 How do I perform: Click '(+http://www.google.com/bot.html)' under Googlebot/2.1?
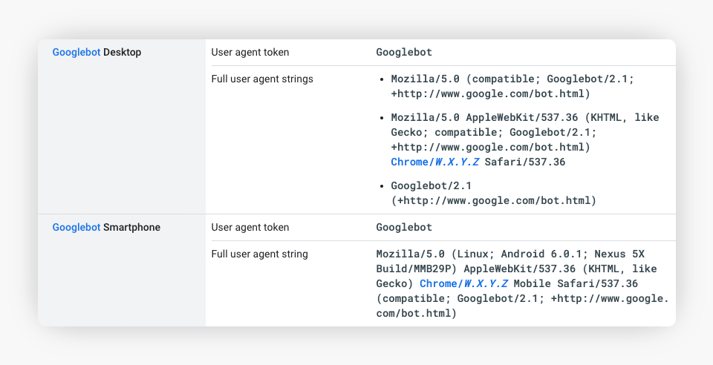tap(493, 200)
